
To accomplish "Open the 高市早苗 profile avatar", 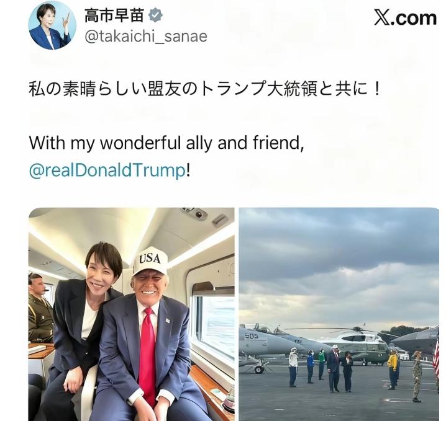I will pos(52,26).
